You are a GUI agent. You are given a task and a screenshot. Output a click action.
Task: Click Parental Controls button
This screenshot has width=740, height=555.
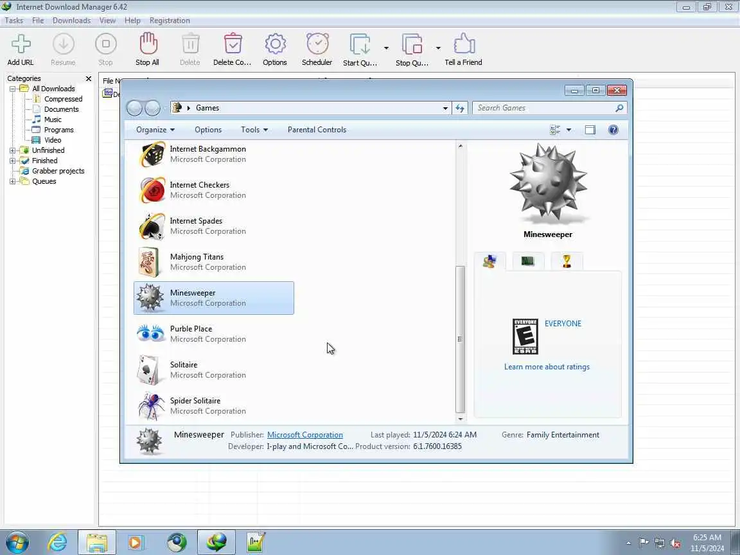[317, 130]
